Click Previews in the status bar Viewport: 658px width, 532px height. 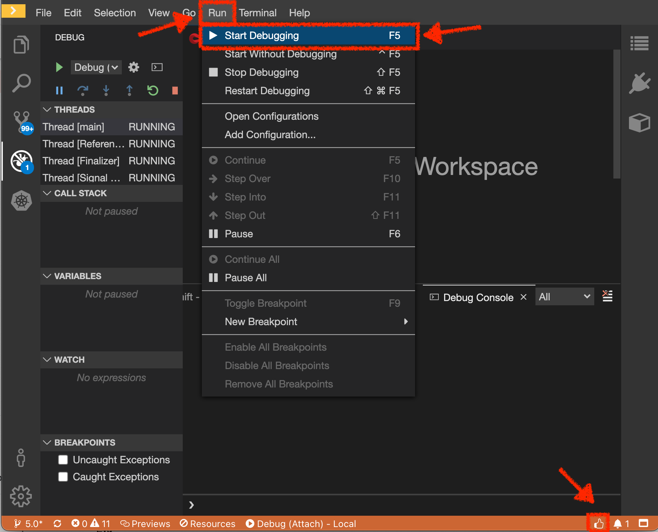click(145, 523)
